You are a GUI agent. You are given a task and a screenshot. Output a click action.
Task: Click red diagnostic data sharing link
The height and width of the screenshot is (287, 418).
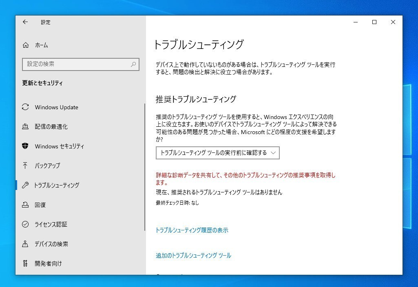click(x=245, y=179)
